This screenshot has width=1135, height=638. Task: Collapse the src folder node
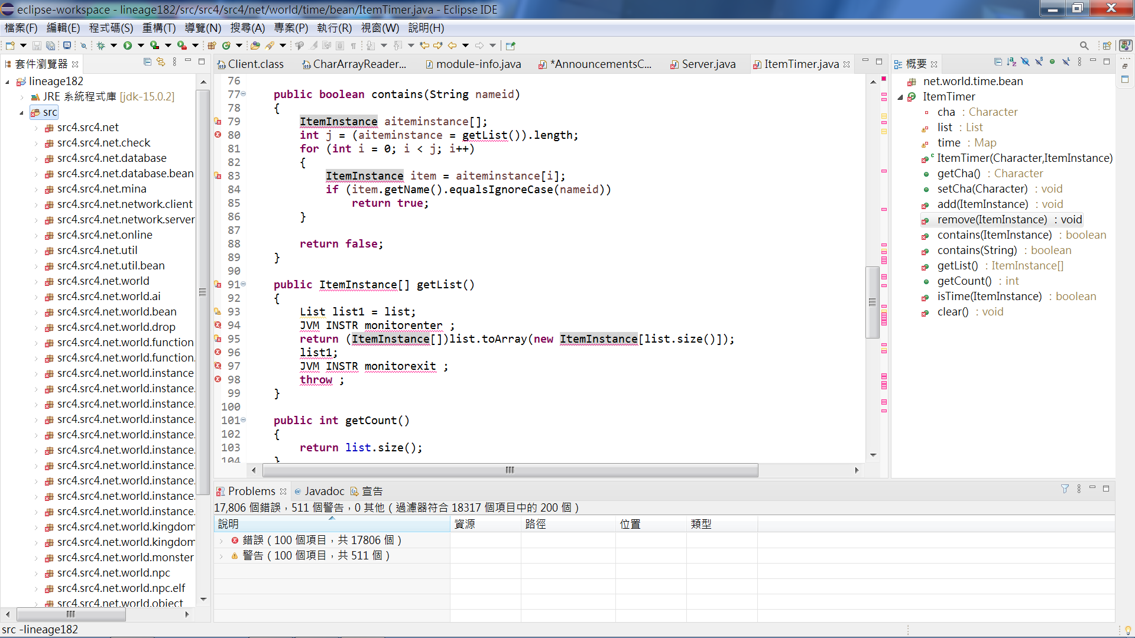22,113
